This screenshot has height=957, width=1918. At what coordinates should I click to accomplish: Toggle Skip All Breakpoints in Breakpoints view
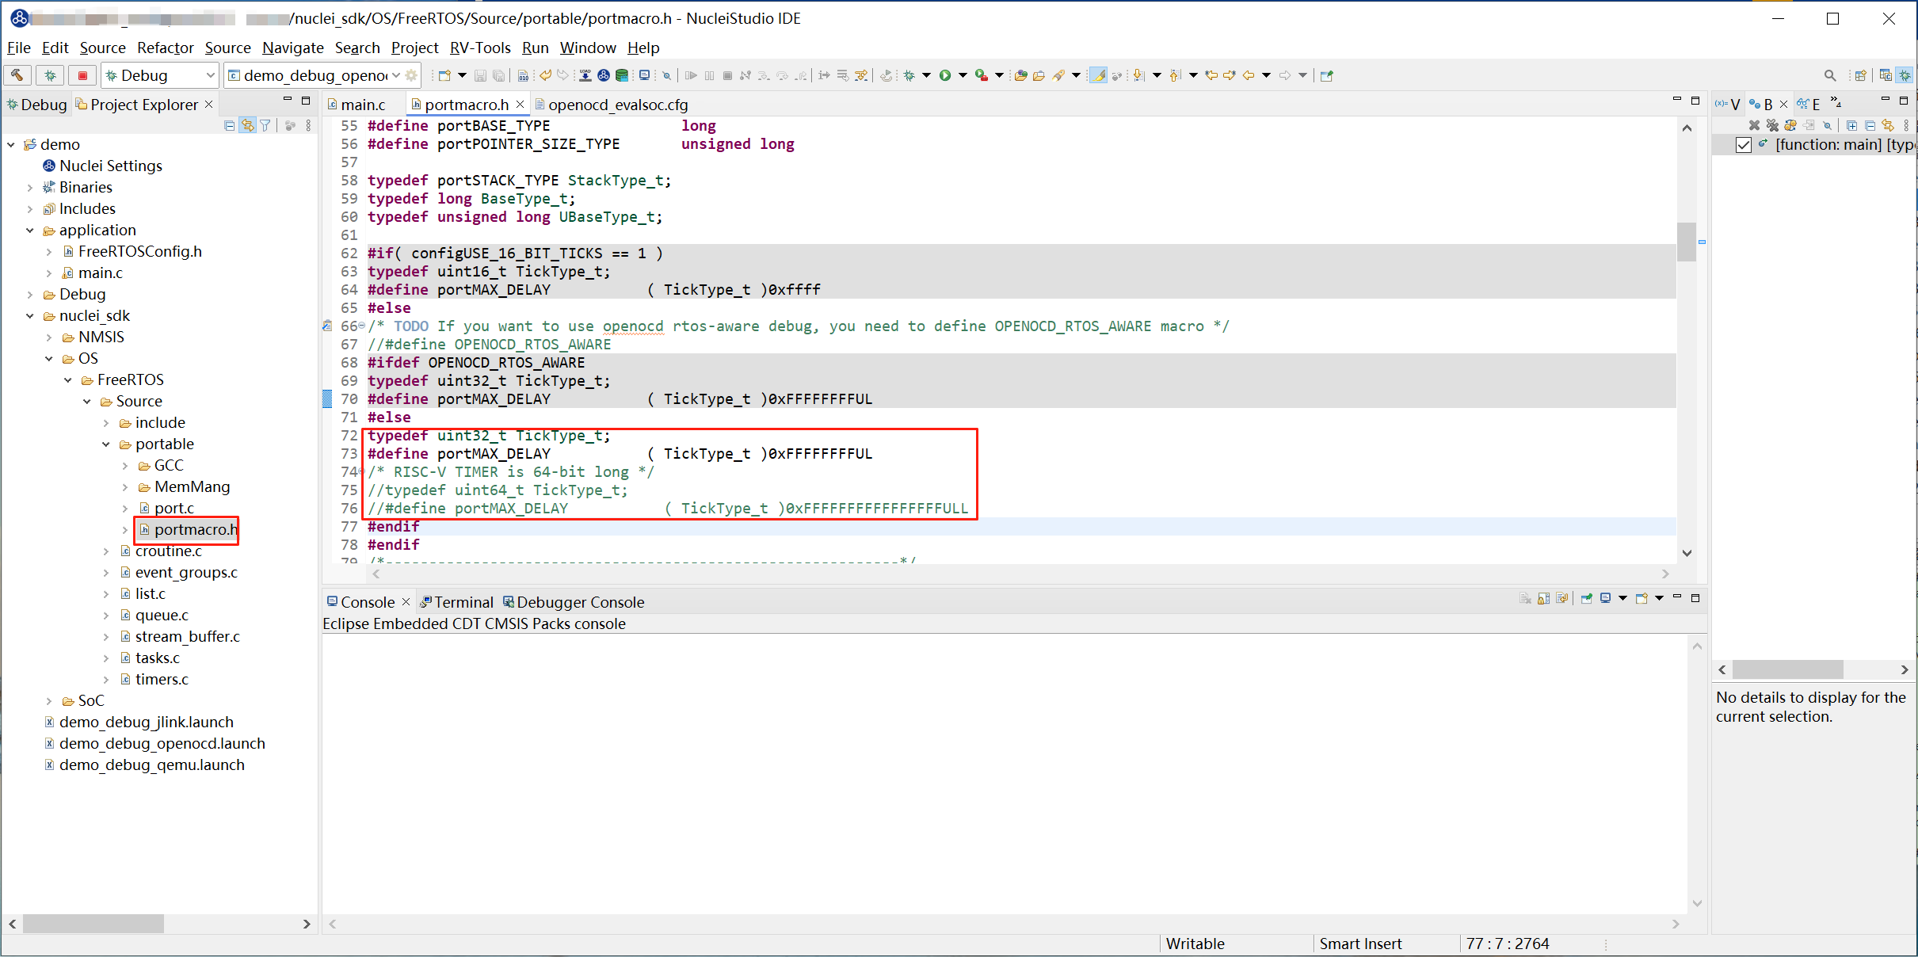1827,125
